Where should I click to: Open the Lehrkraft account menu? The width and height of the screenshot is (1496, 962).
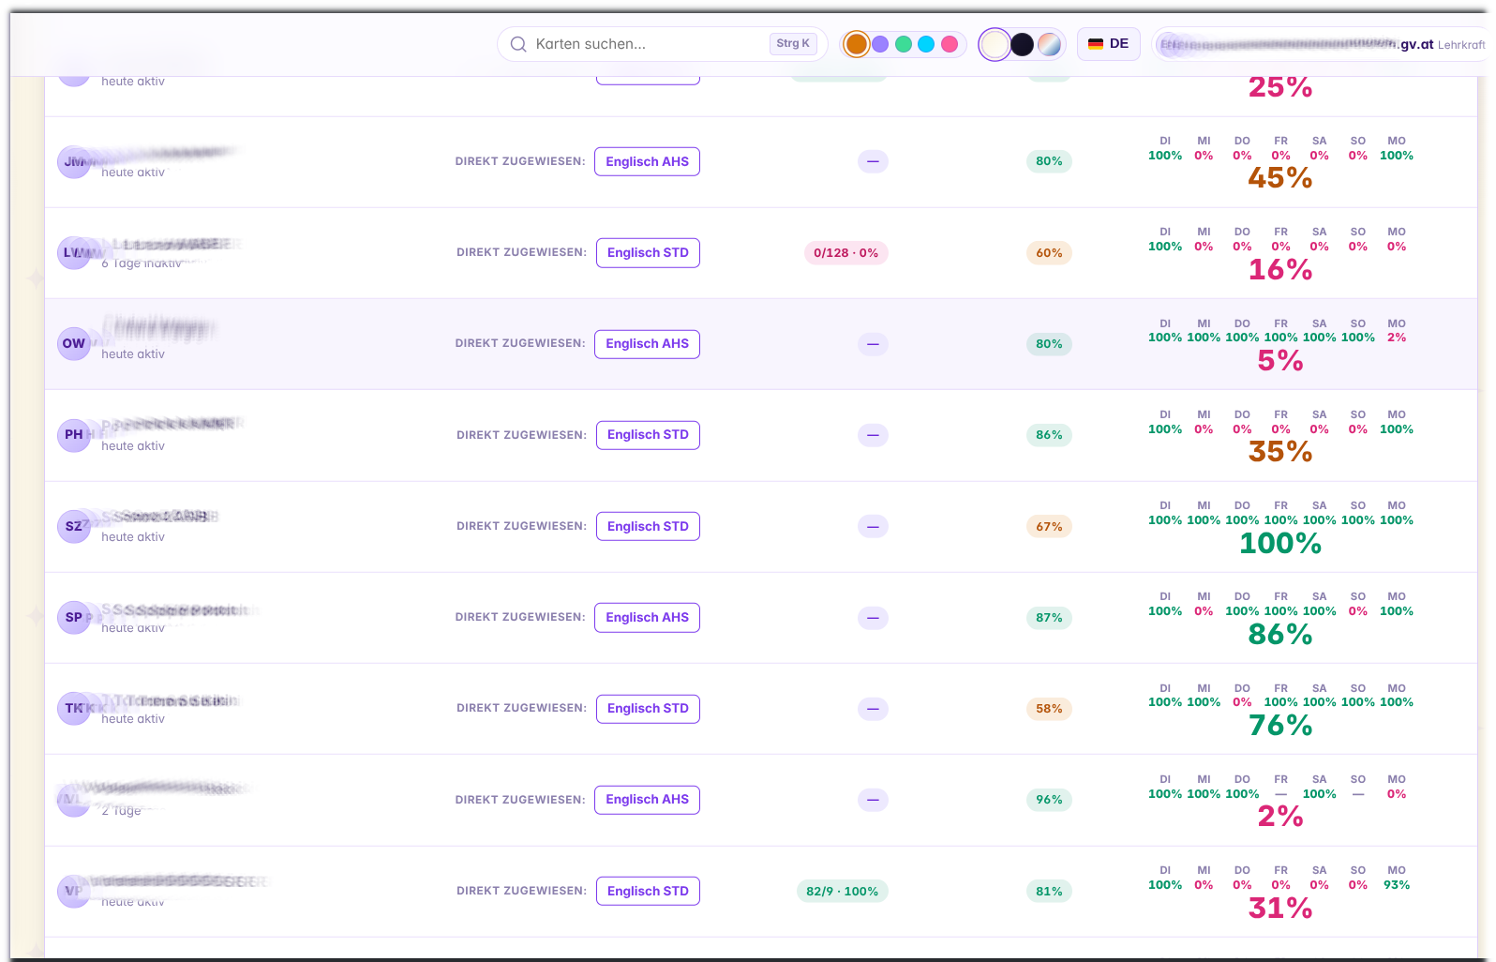pos(1322,44)
